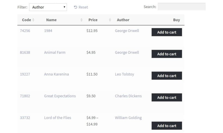
Task: Click the Search: label
Action: click(x=150, y=7)
